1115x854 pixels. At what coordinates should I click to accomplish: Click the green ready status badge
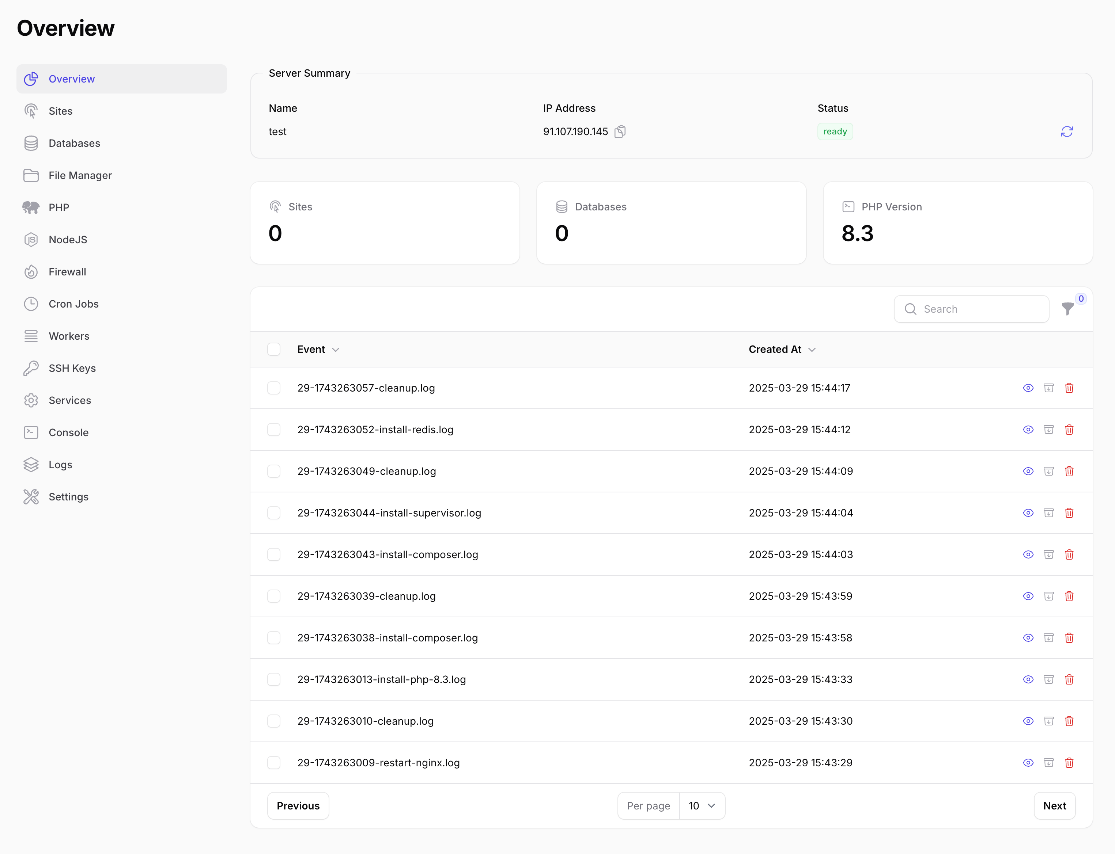tap(835, 131)
